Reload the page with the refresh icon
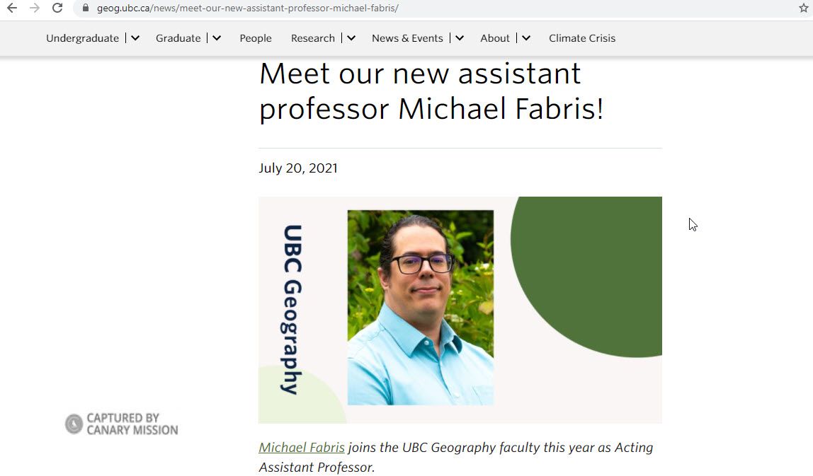This screenshot has height=476, width=813. click(x=57, y=9)
